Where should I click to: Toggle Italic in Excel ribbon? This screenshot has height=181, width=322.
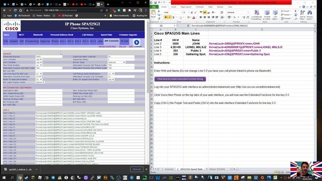(170, 18)
